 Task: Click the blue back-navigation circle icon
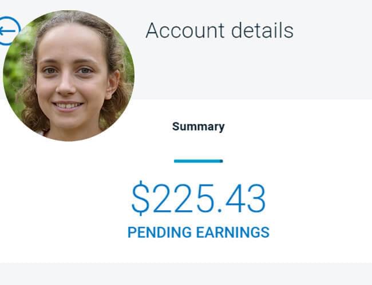point(9,31)
